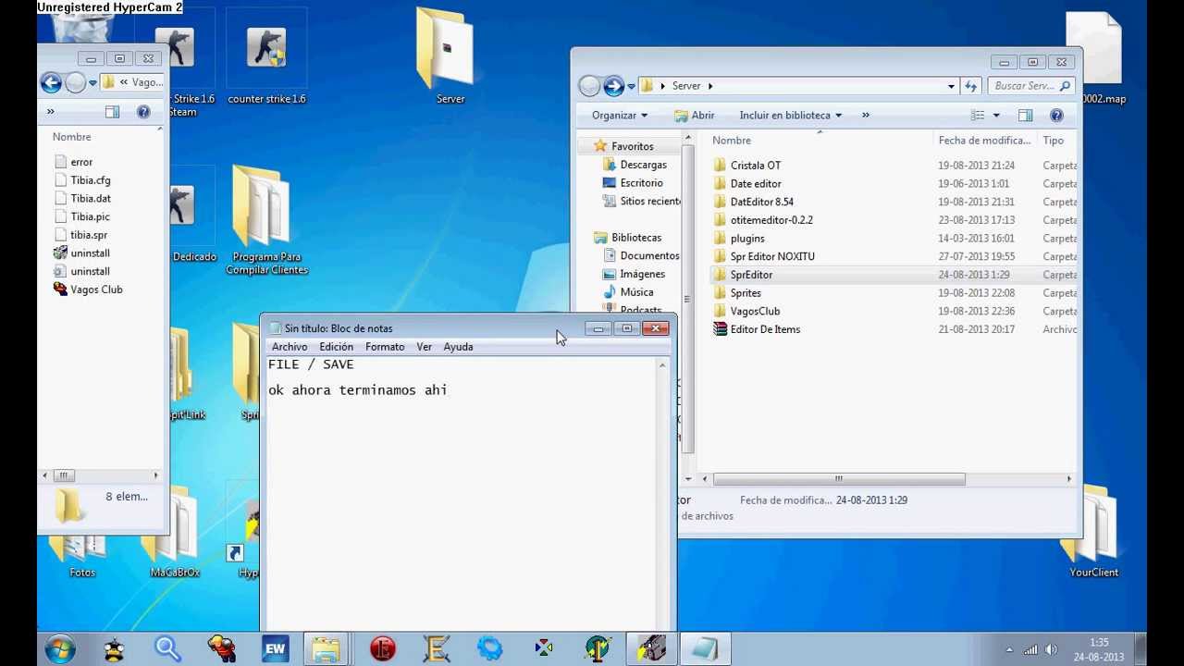The height and width of the screenshot is (666, 1184).
Task: Open the Vagos Club application file
Action: [x=96, y=290]
